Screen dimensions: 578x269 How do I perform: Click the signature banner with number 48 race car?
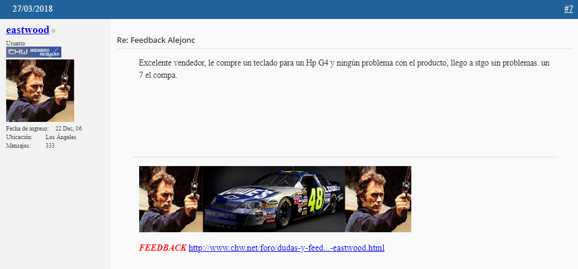[275, 199]
